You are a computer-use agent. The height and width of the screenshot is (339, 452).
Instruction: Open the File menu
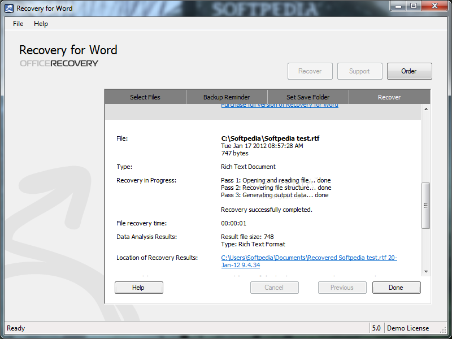[x=18, y=24]
